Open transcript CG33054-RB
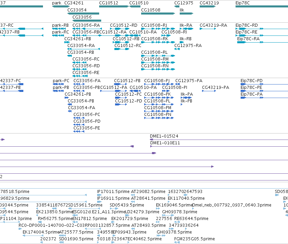Viewport: 288px width, 244px height. (81, 52)
